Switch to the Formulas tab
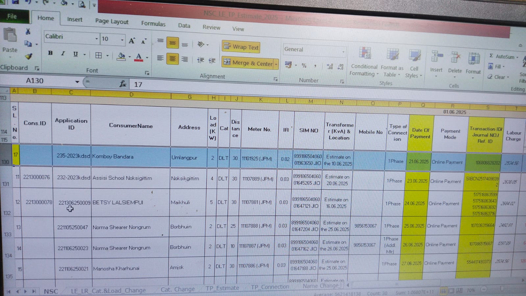This screenshot has height=296, width=526. click(x=153, y=24)
